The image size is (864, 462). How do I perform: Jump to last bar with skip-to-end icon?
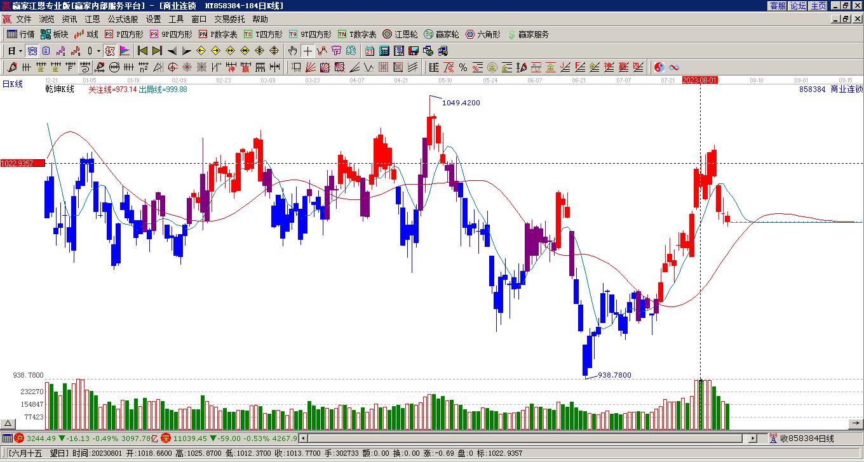(x=156, y=51)
